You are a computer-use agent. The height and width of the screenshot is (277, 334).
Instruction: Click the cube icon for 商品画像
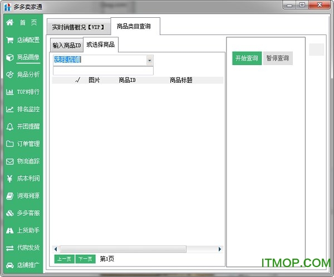pos(10,57)
